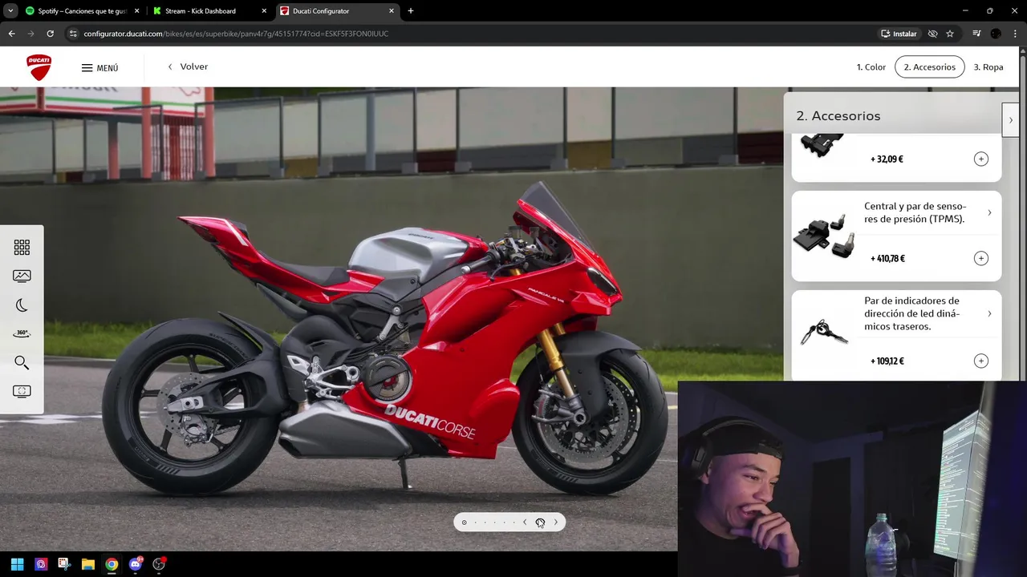
Task: Open the purple app next to Start
Action: [41, 564]
